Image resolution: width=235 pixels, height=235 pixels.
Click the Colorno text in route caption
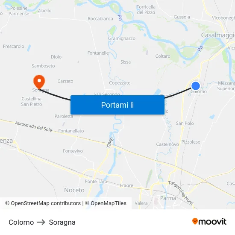click(21, 222)
